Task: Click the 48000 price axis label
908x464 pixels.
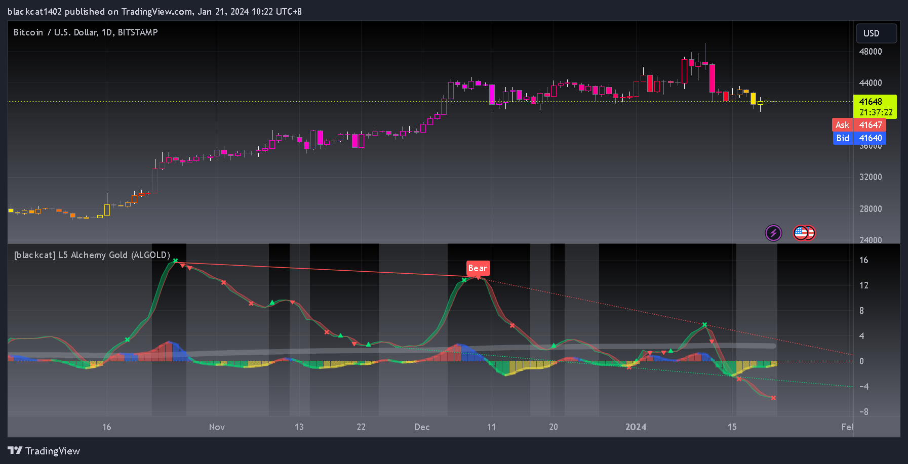Action: [871, 52]
